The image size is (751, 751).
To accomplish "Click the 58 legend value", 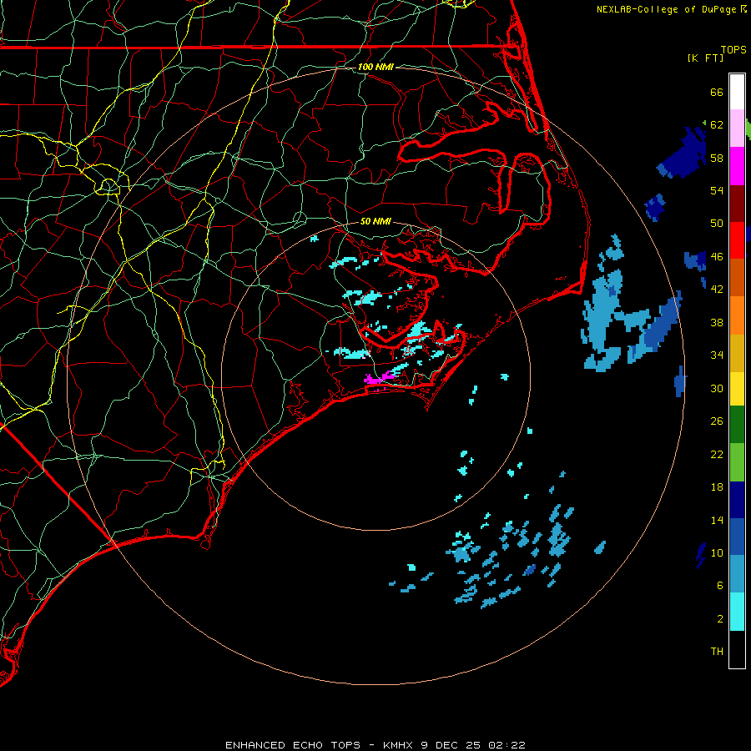I will [717, 158].
